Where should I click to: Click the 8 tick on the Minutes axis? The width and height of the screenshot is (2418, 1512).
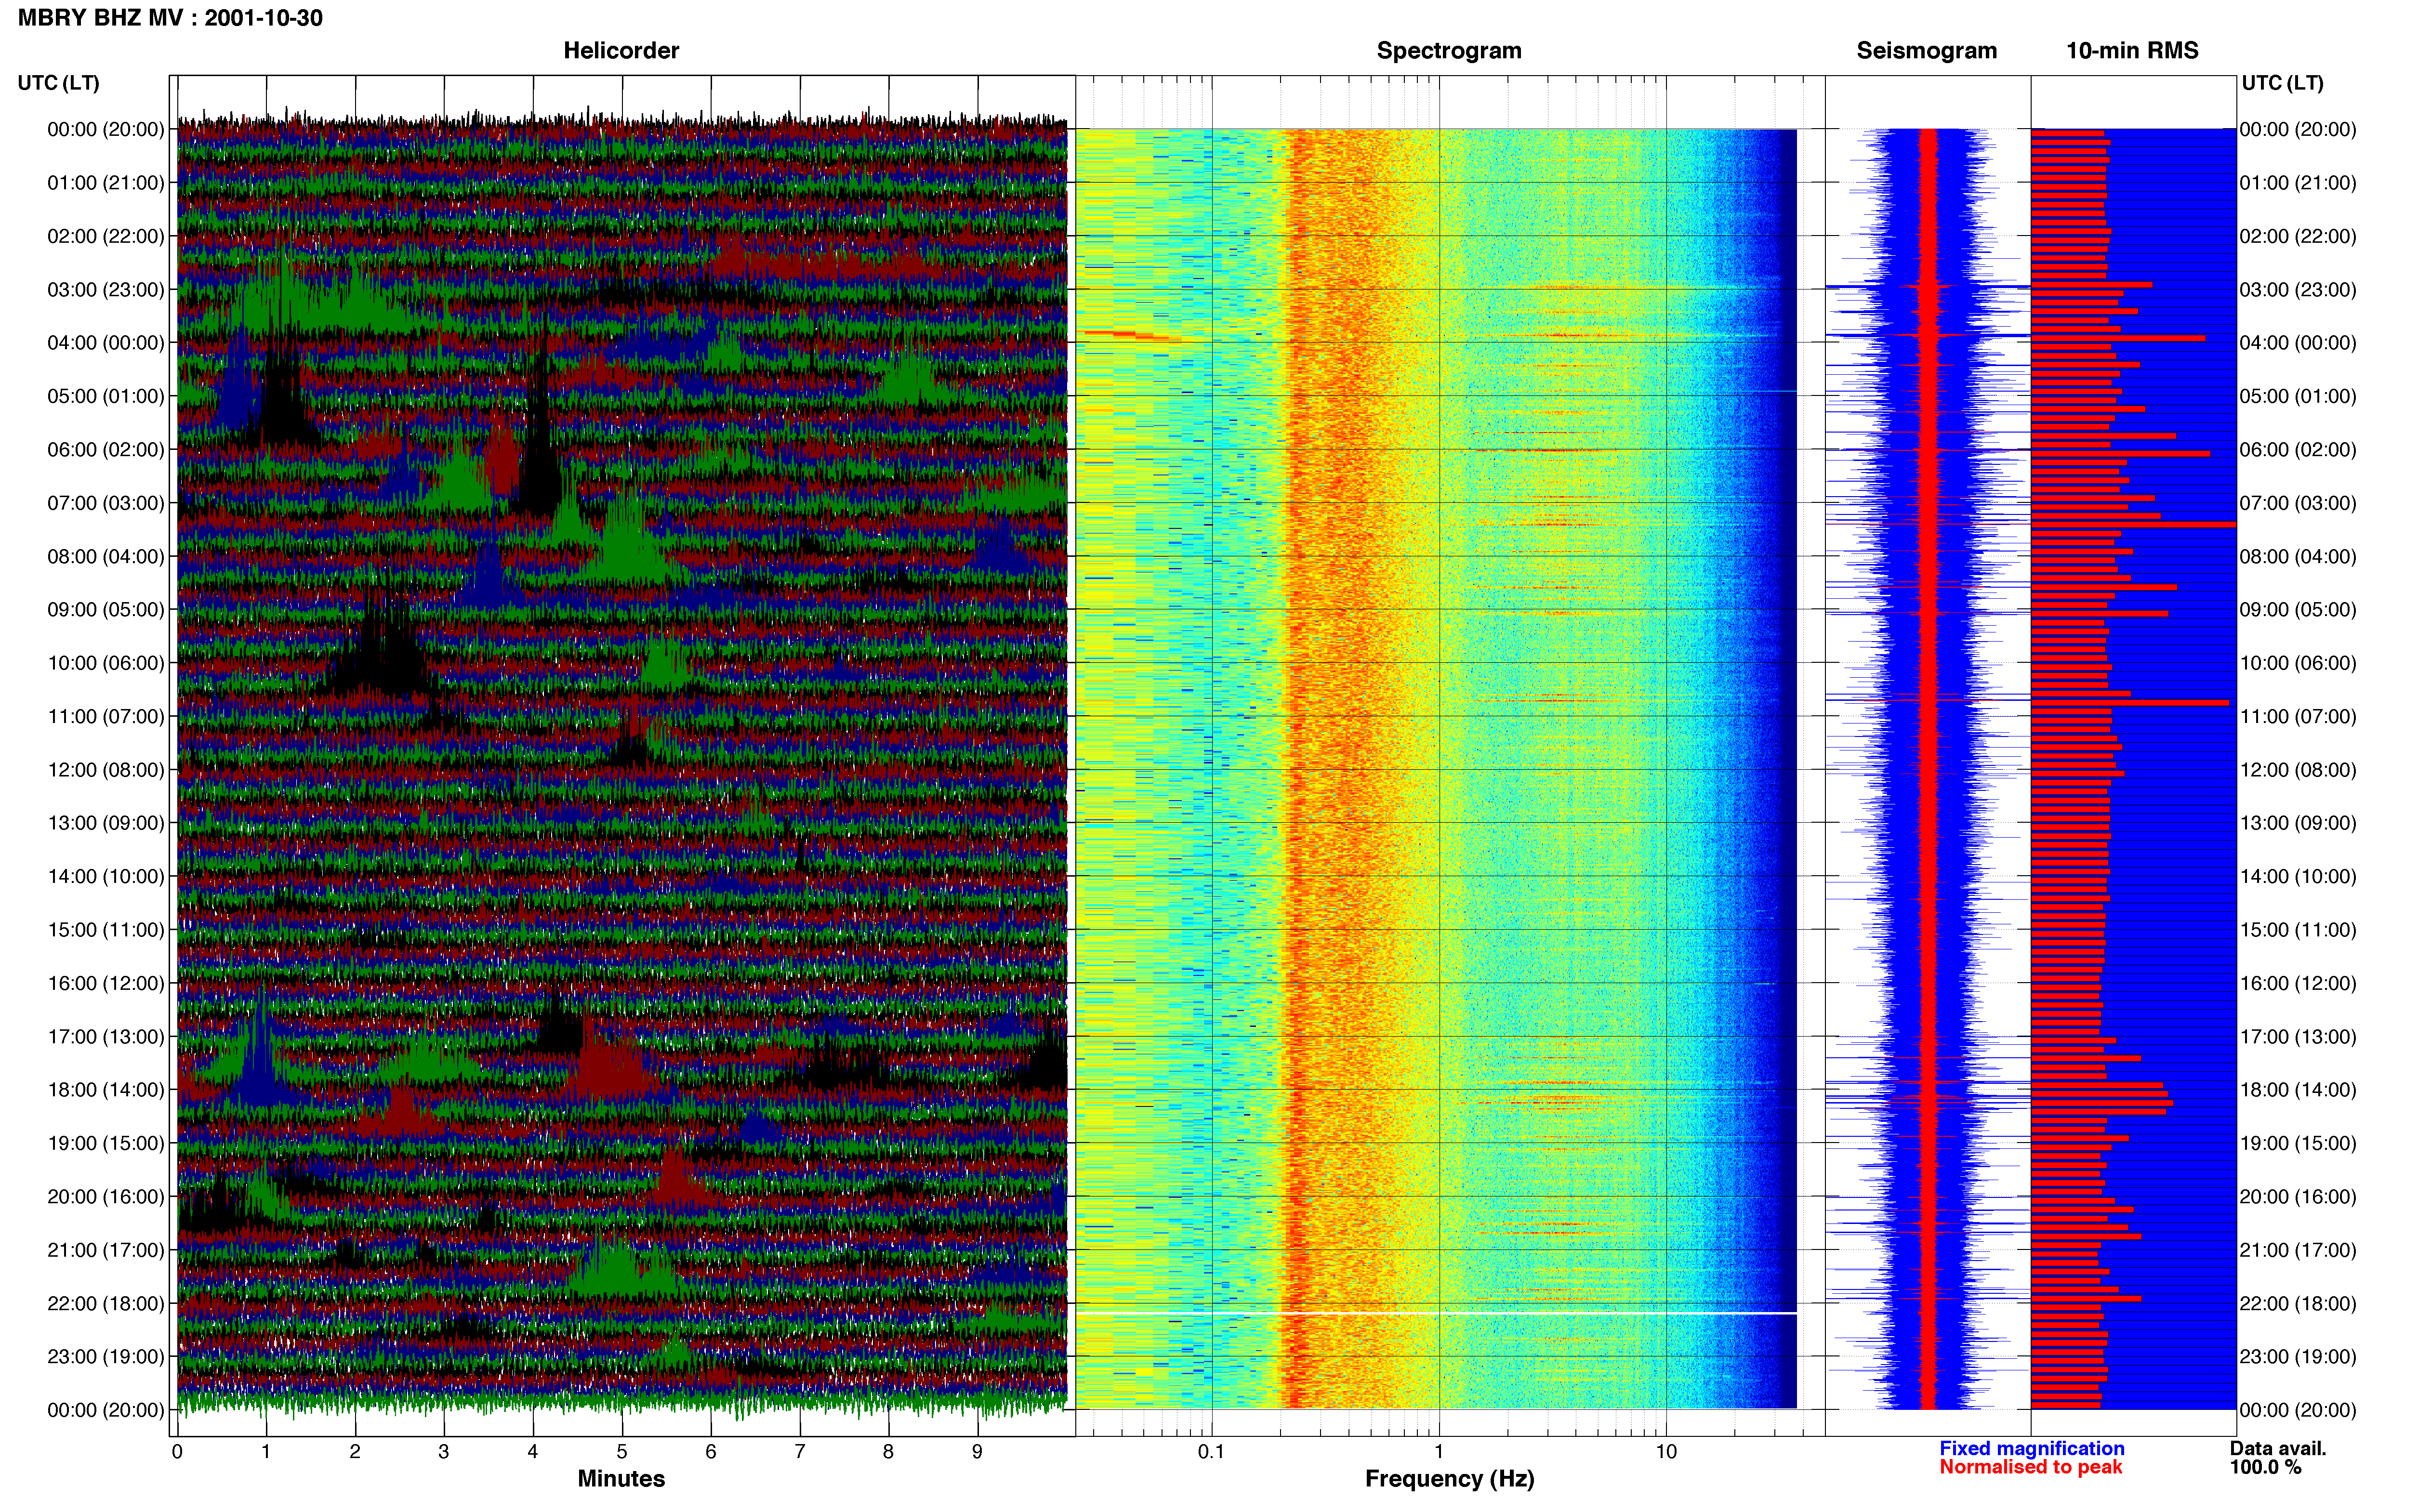pos(888,1451)
